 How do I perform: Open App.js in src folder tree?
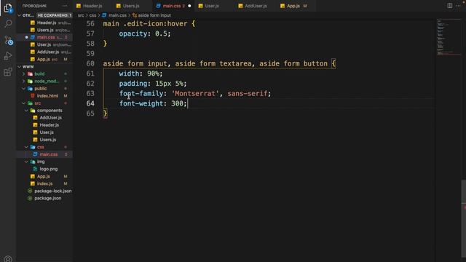44,176
